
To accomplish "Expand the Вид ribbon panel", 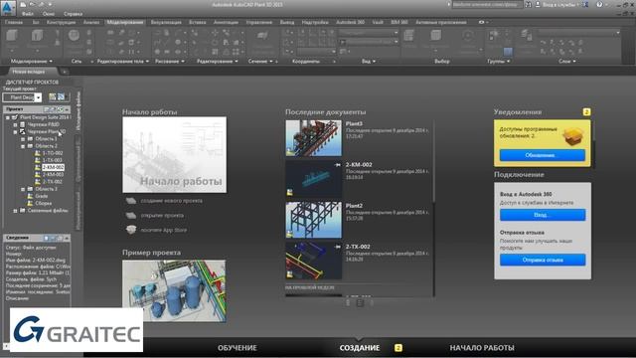I will tap(369, 62).
